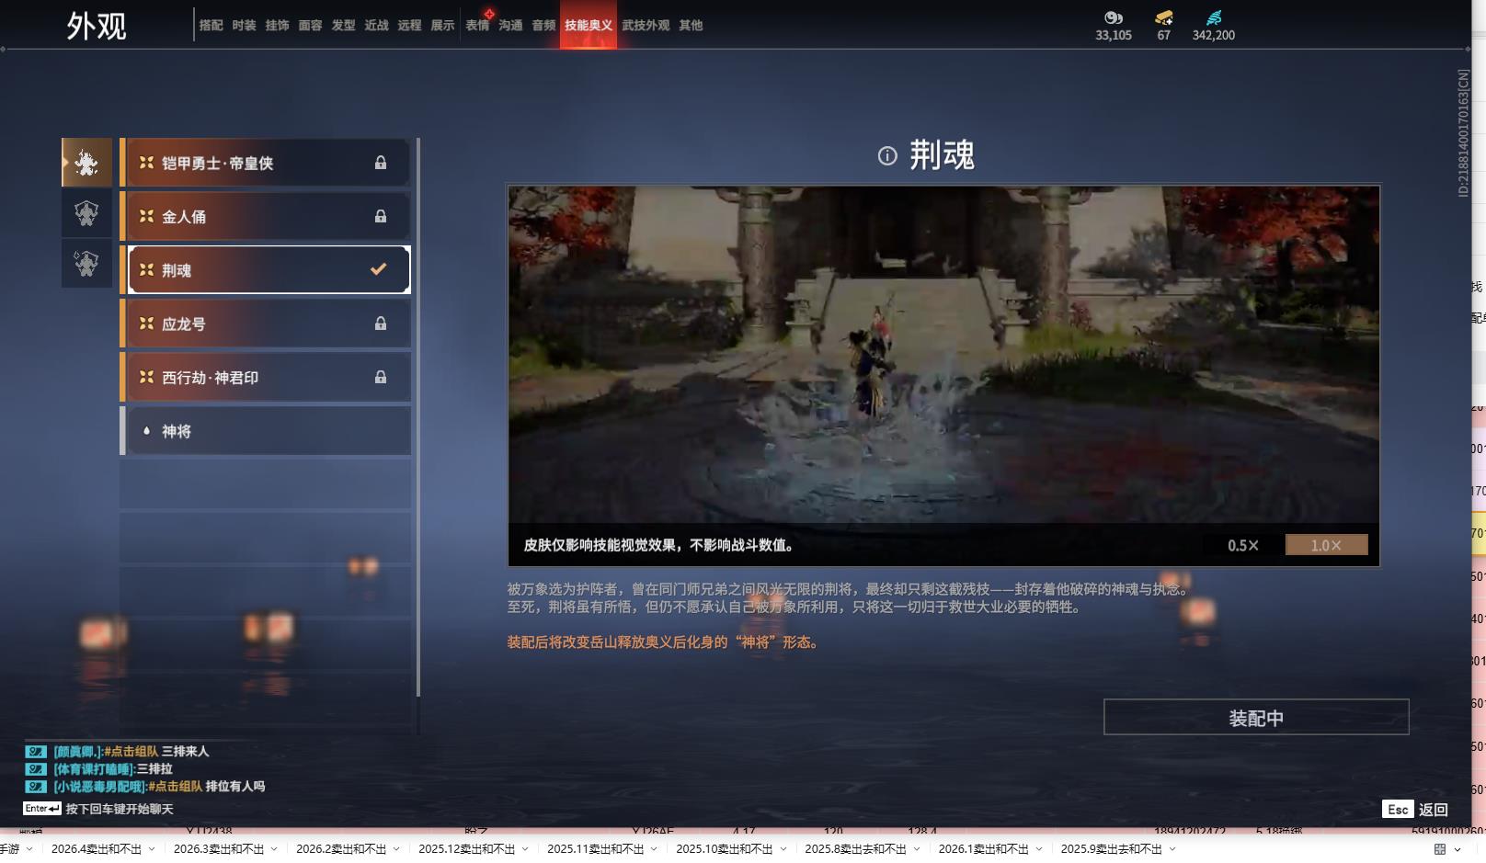Select the 武技外观 menu item
The height and width of the screenshot is (863, 1486).
point(646,25)
